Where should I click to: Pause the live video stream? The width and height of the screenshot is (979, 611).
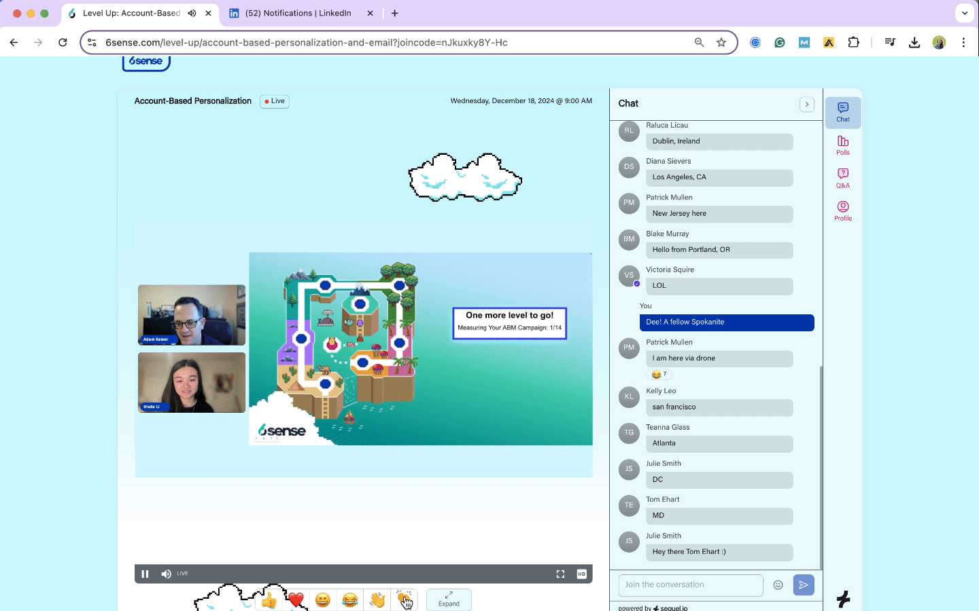[x=145, y=574]
